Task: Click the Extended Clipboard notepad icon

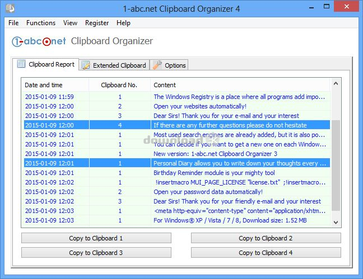Action: [86, 65]
